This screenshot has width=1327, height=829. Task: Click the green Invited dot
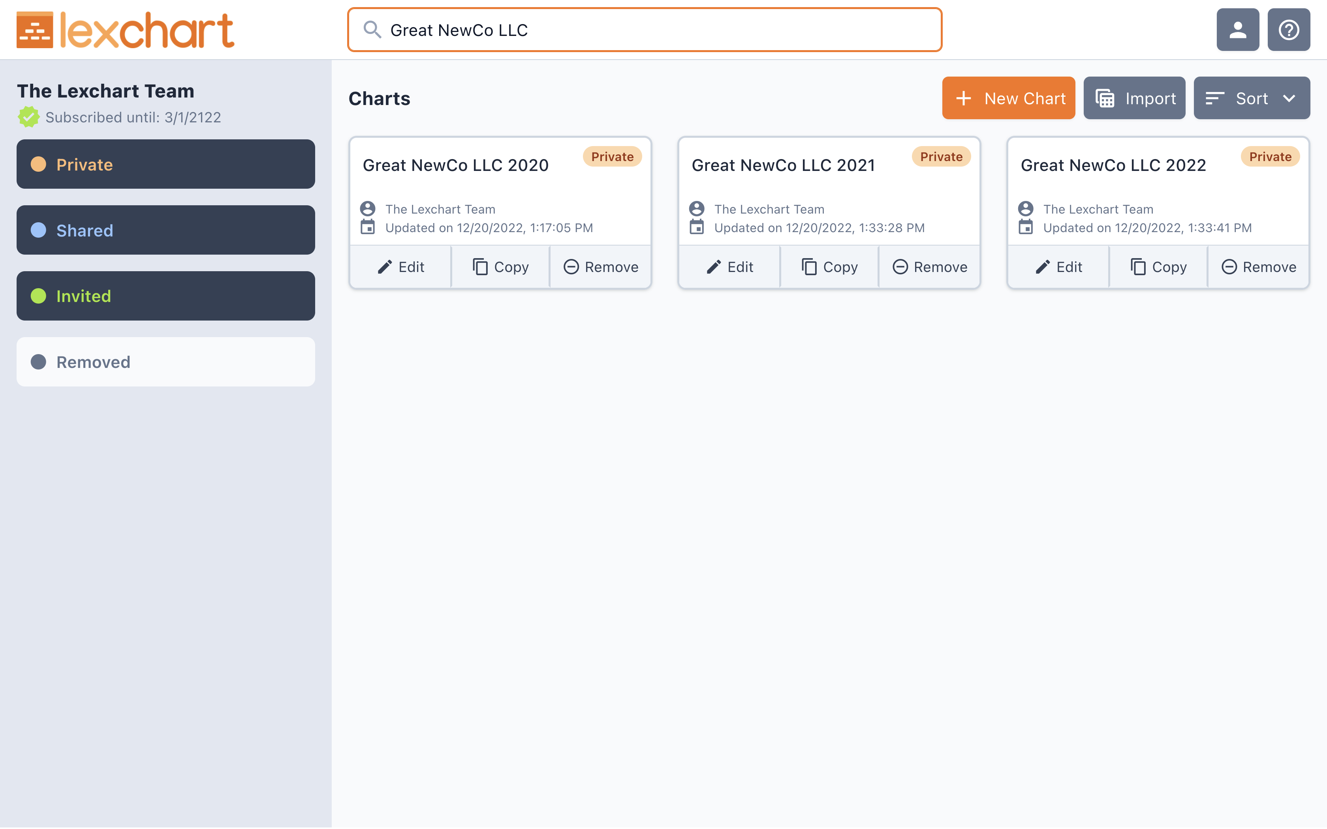pos(38,296)
